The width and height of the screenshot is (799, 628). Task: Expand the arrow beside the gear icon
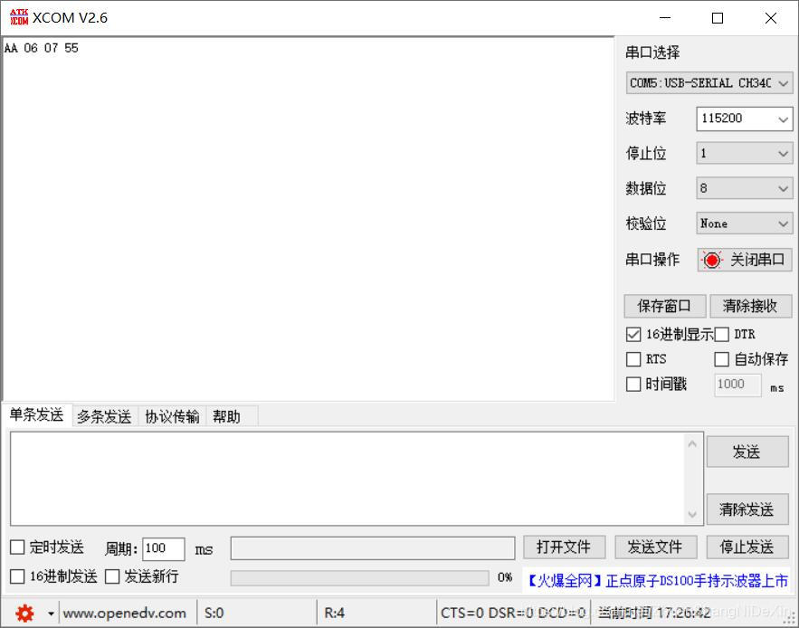tap(51, 614)
